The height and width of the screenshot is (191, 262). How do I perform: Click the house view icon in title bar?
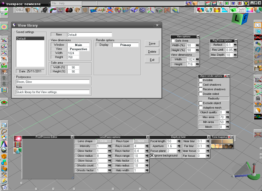[x=208, y=3]
